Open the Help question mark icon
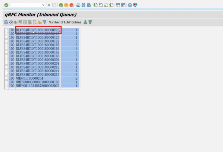Image resolution: width=223 pixels, height=152 pixels. pyautogui.click(x=130, y=5)
